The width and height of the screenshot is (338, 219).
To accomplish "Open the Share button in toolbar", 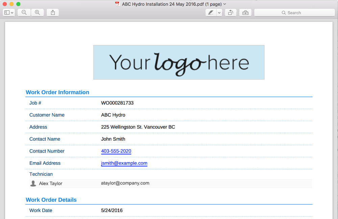I will 53,13.
